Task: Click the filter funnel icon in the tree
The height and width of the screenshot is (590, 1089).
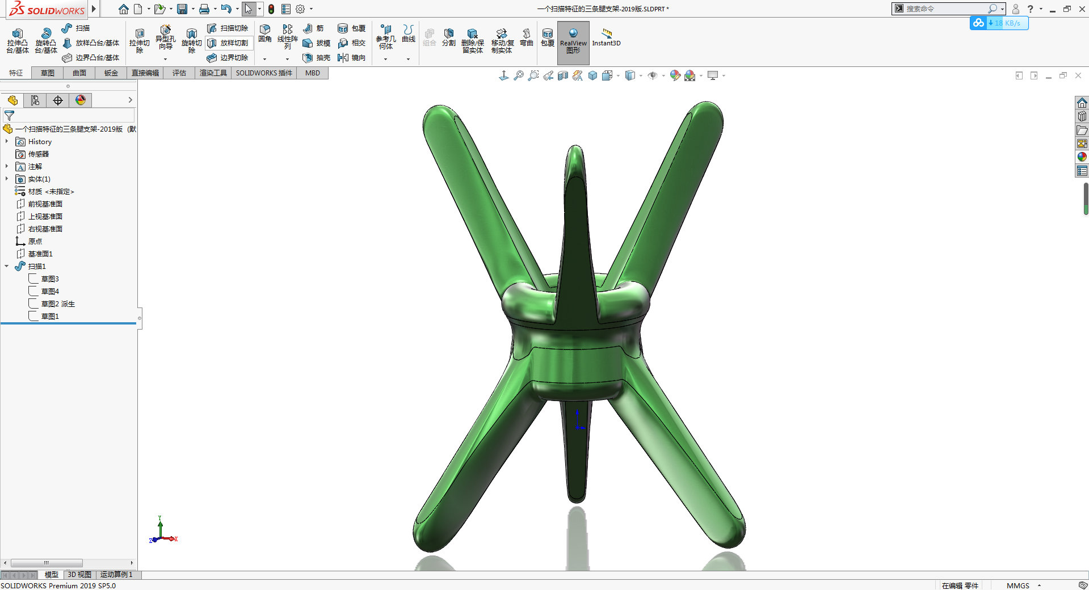Action: click(9, 116)
